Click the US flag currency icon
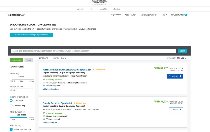210x132 pixels. (179, 58)
